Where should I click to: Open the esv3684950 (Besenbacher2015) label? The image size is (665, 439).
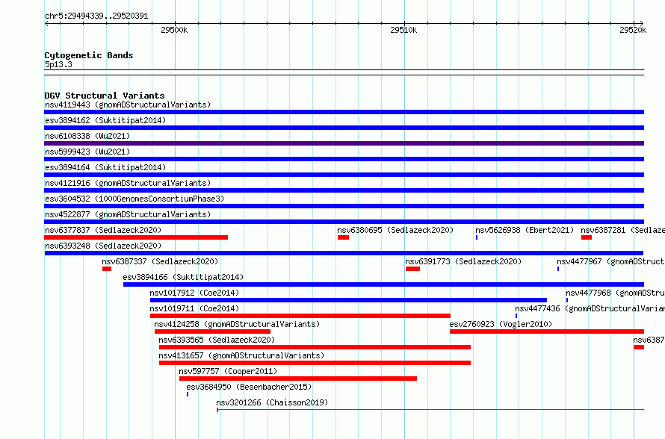pos(249,387)
